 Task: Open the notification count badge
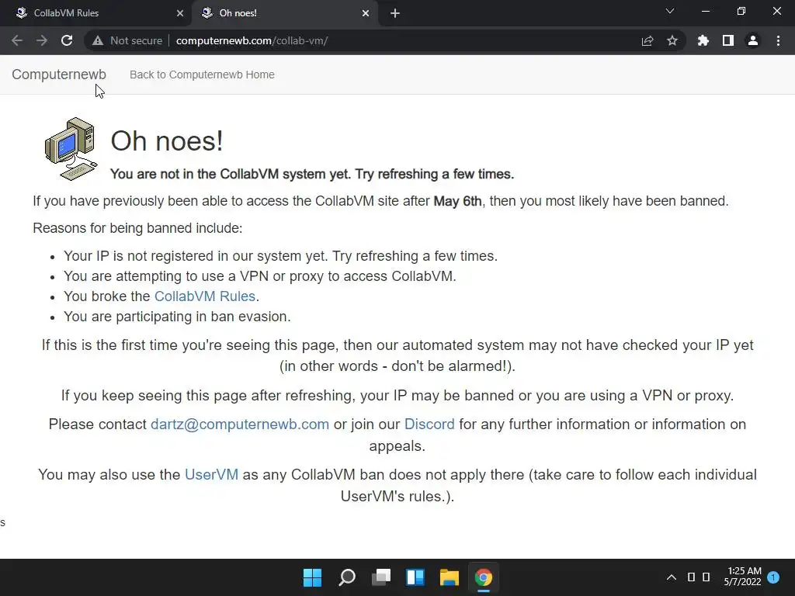click(773, 577)
